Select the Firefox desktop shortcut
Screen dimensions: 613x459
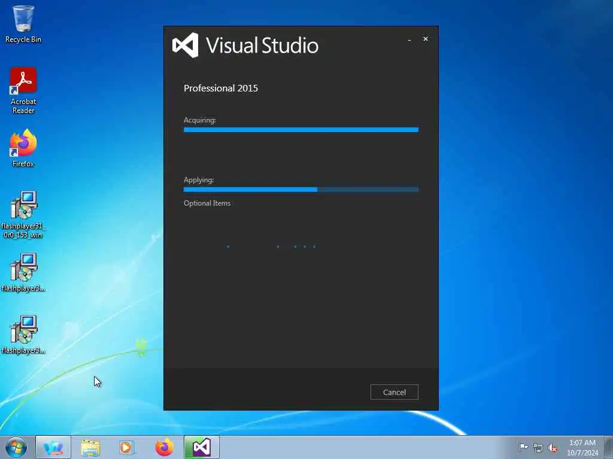pyautogui.click(x=23, y=148)
